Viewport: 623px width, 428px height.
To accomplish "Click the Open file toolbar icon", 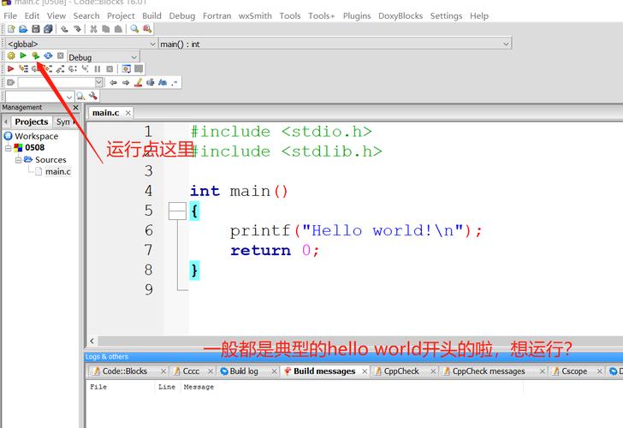I will pyautogui.click(x=23, y=29).
